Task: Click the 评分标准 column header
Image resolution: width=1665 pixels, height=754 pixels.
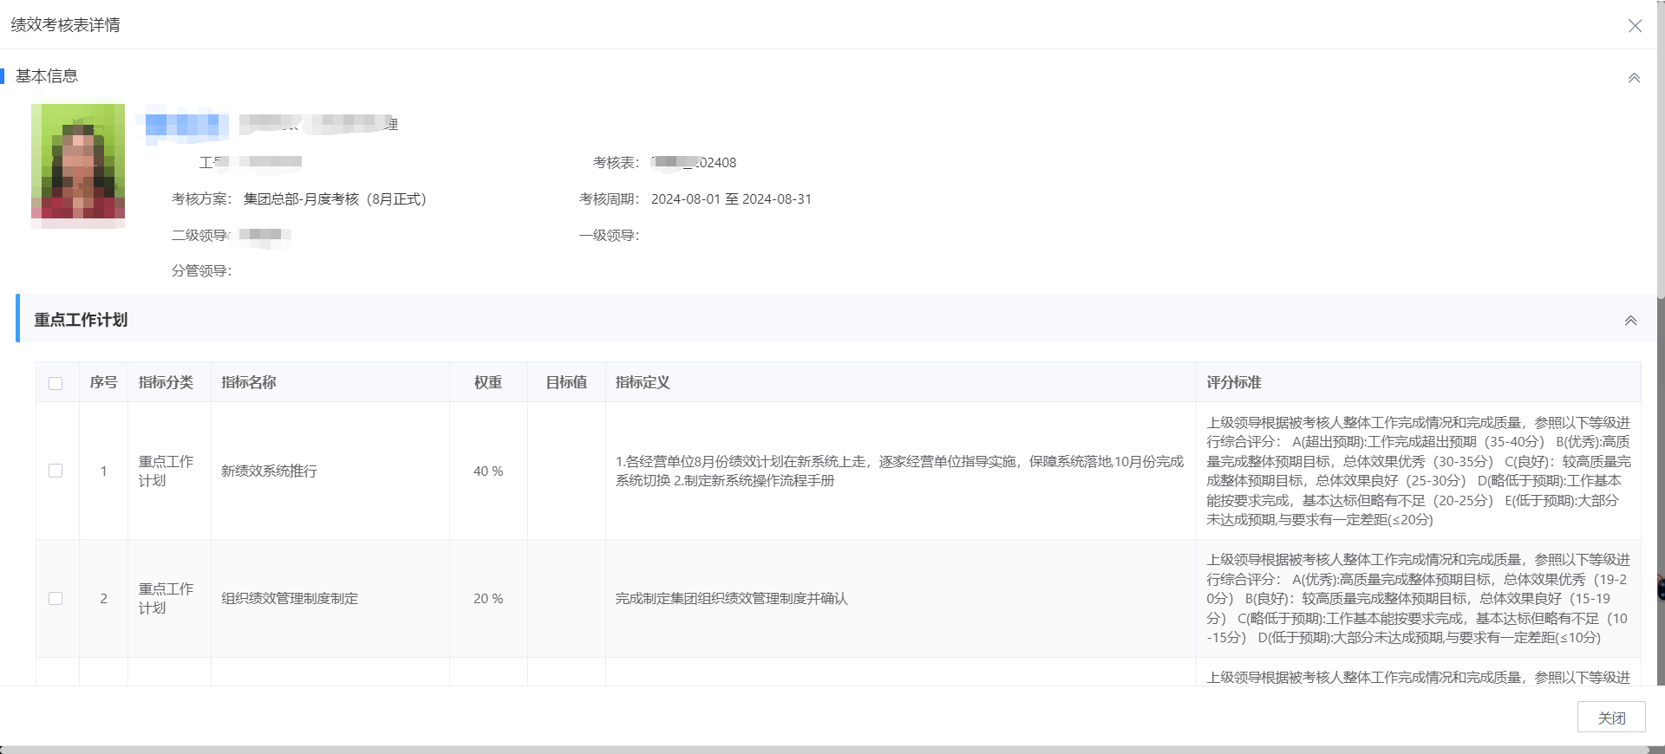Action: (x=1233, y=382)
